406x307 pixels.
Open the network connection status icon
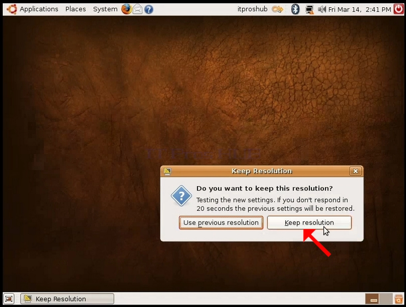pos(309,10)
